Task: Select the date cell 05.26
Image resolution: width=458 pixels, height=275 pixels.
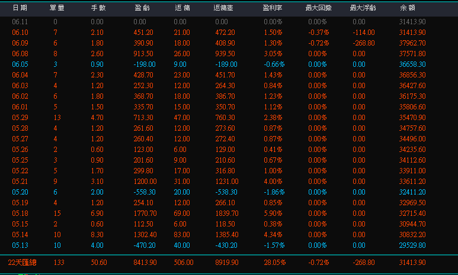Action: [20, 150]
